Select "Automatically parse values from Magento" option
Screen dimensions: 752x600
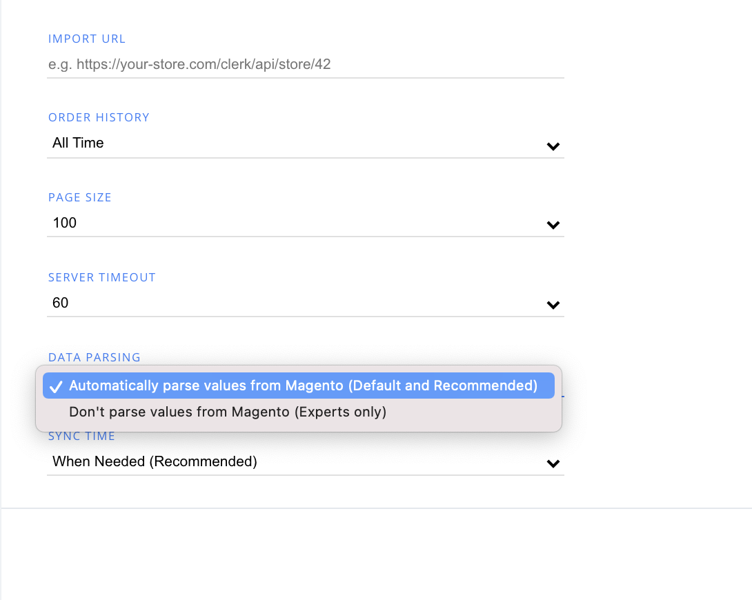[303, 386]
